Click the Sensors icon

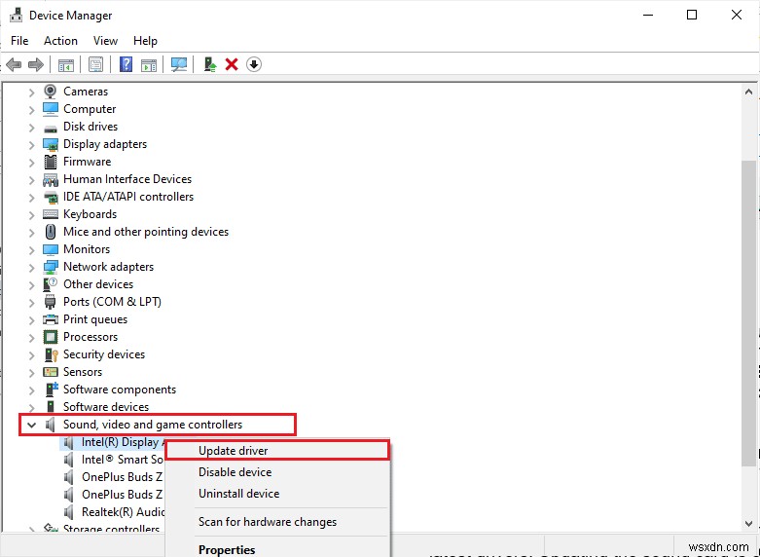pos(51,372)
